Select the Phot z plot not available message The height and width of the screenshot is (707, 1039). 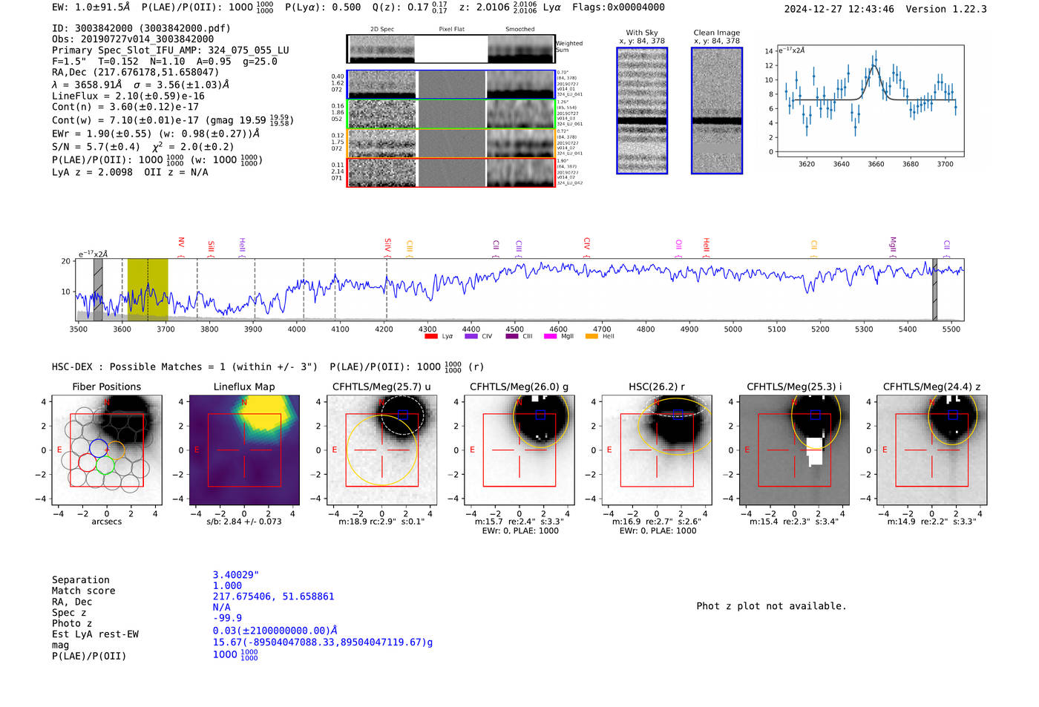(771, 606)
